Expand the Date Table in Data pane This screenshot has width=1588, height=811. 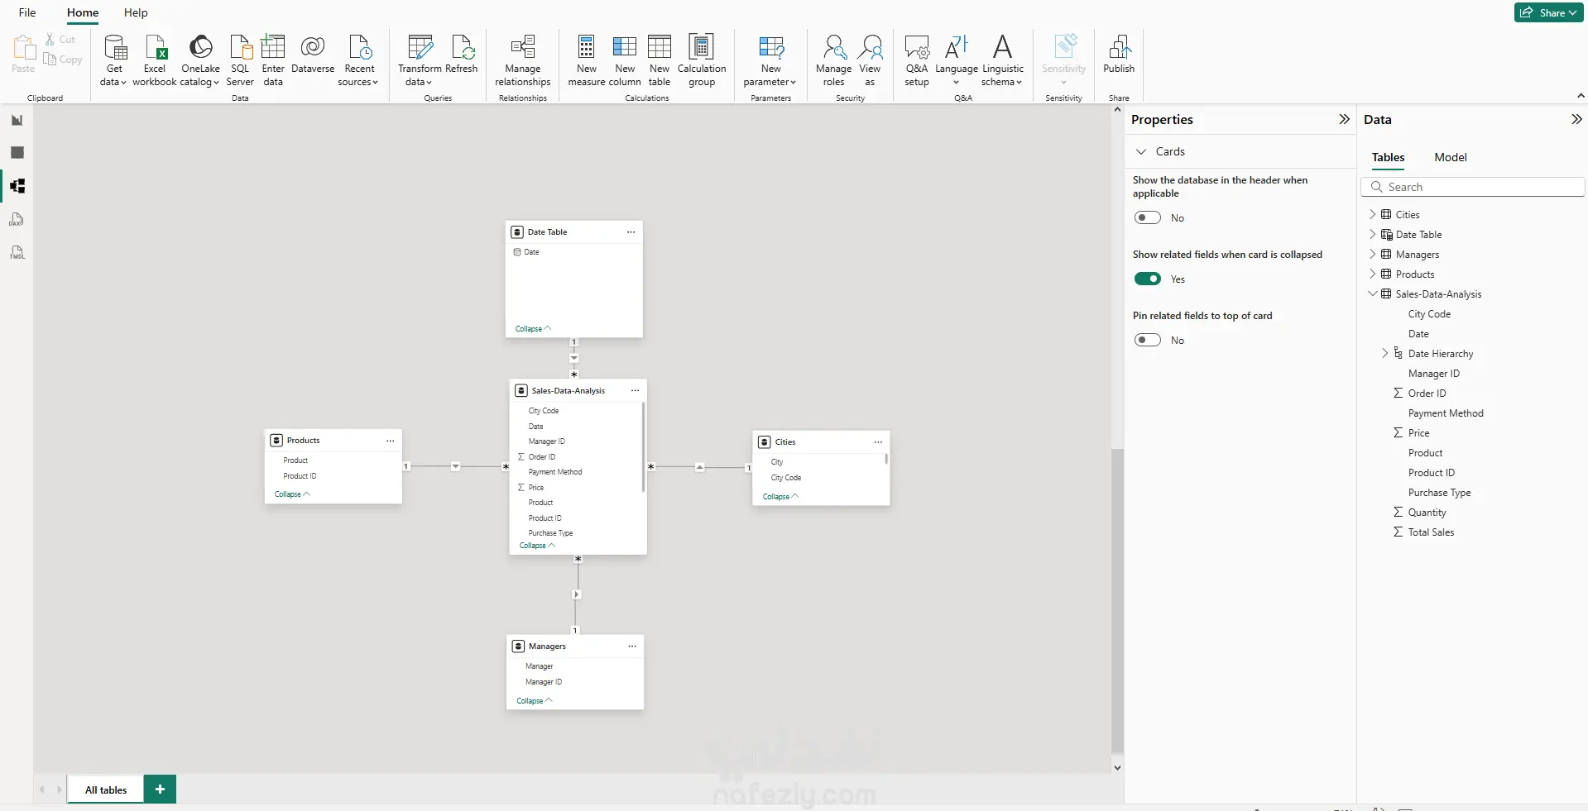[x=1373, y=234]
